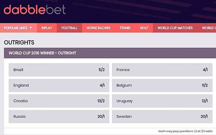Choose Belgium at 11/2 odds
The image size is (216, 135).
[x=162, y=85]
